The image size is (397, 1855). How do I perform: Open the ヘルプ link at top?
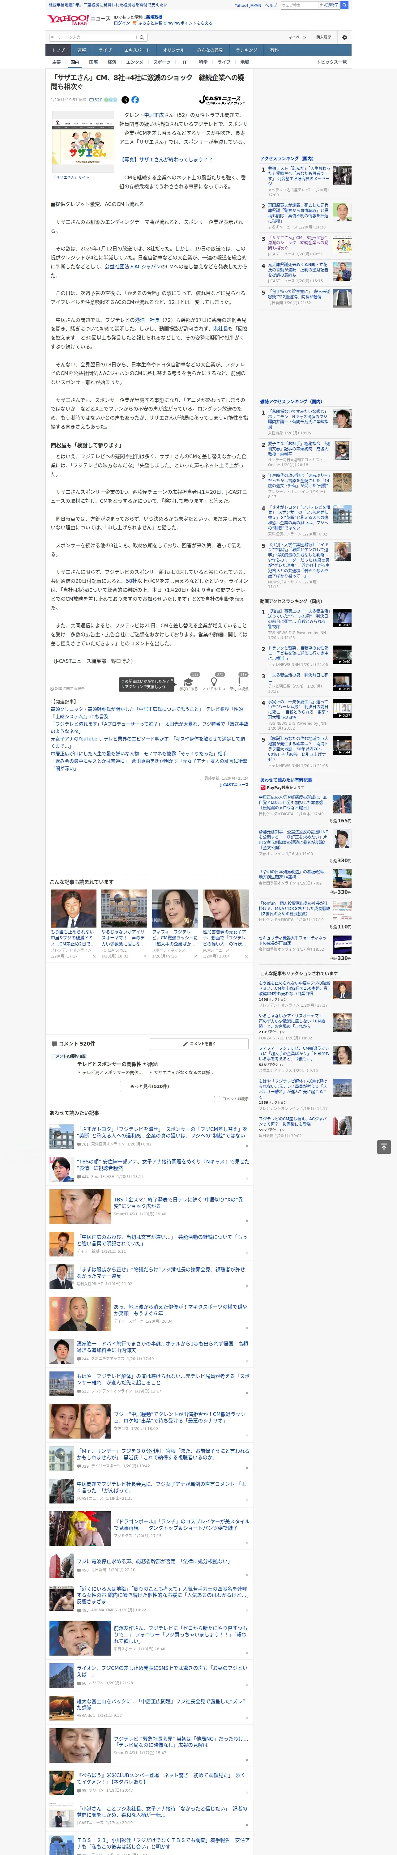coord(271,5)
